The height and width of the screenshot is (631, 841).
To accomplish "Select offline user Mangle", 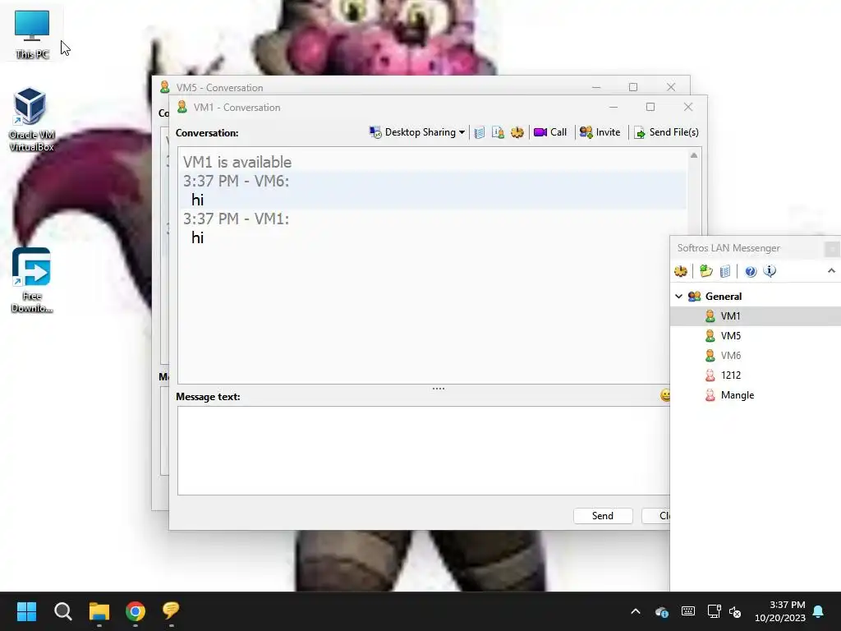I will point(756,395).
